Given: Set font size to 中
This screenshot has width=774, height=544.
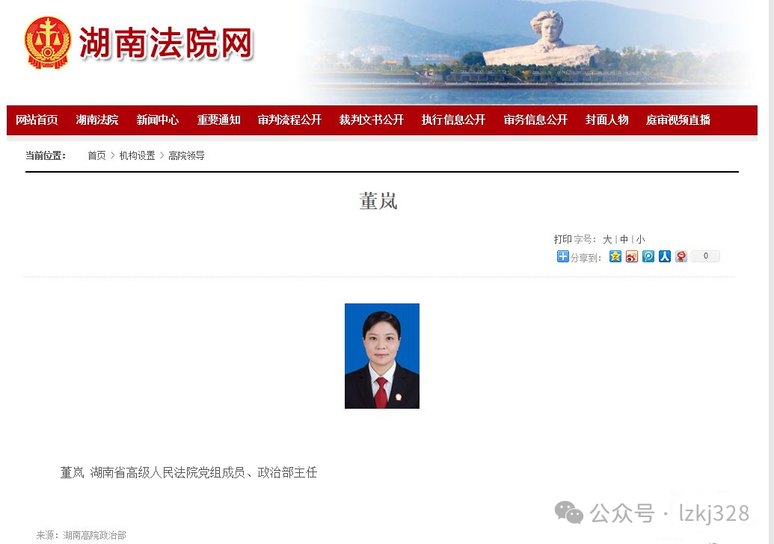Looking at the screenshot, I should click(x=624, y=239).
